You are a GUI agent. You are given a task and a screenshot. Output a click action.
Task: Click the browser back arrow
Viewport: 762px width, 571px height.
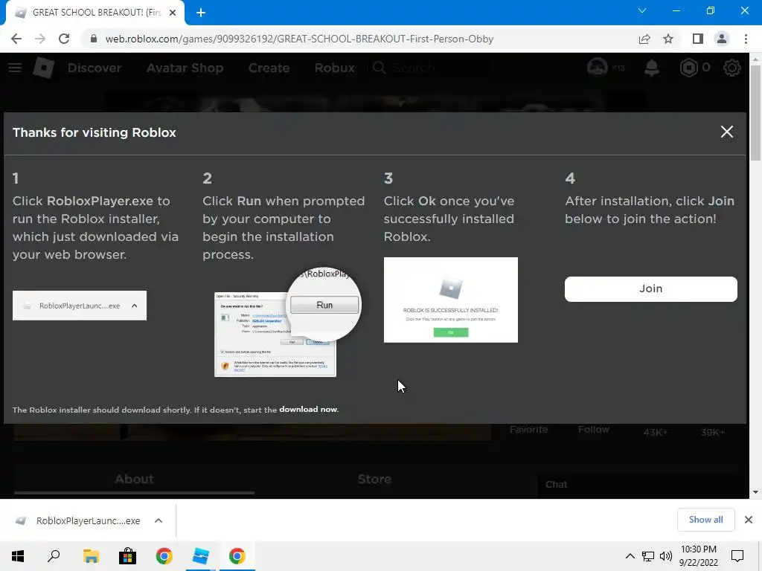coord(16,39)
